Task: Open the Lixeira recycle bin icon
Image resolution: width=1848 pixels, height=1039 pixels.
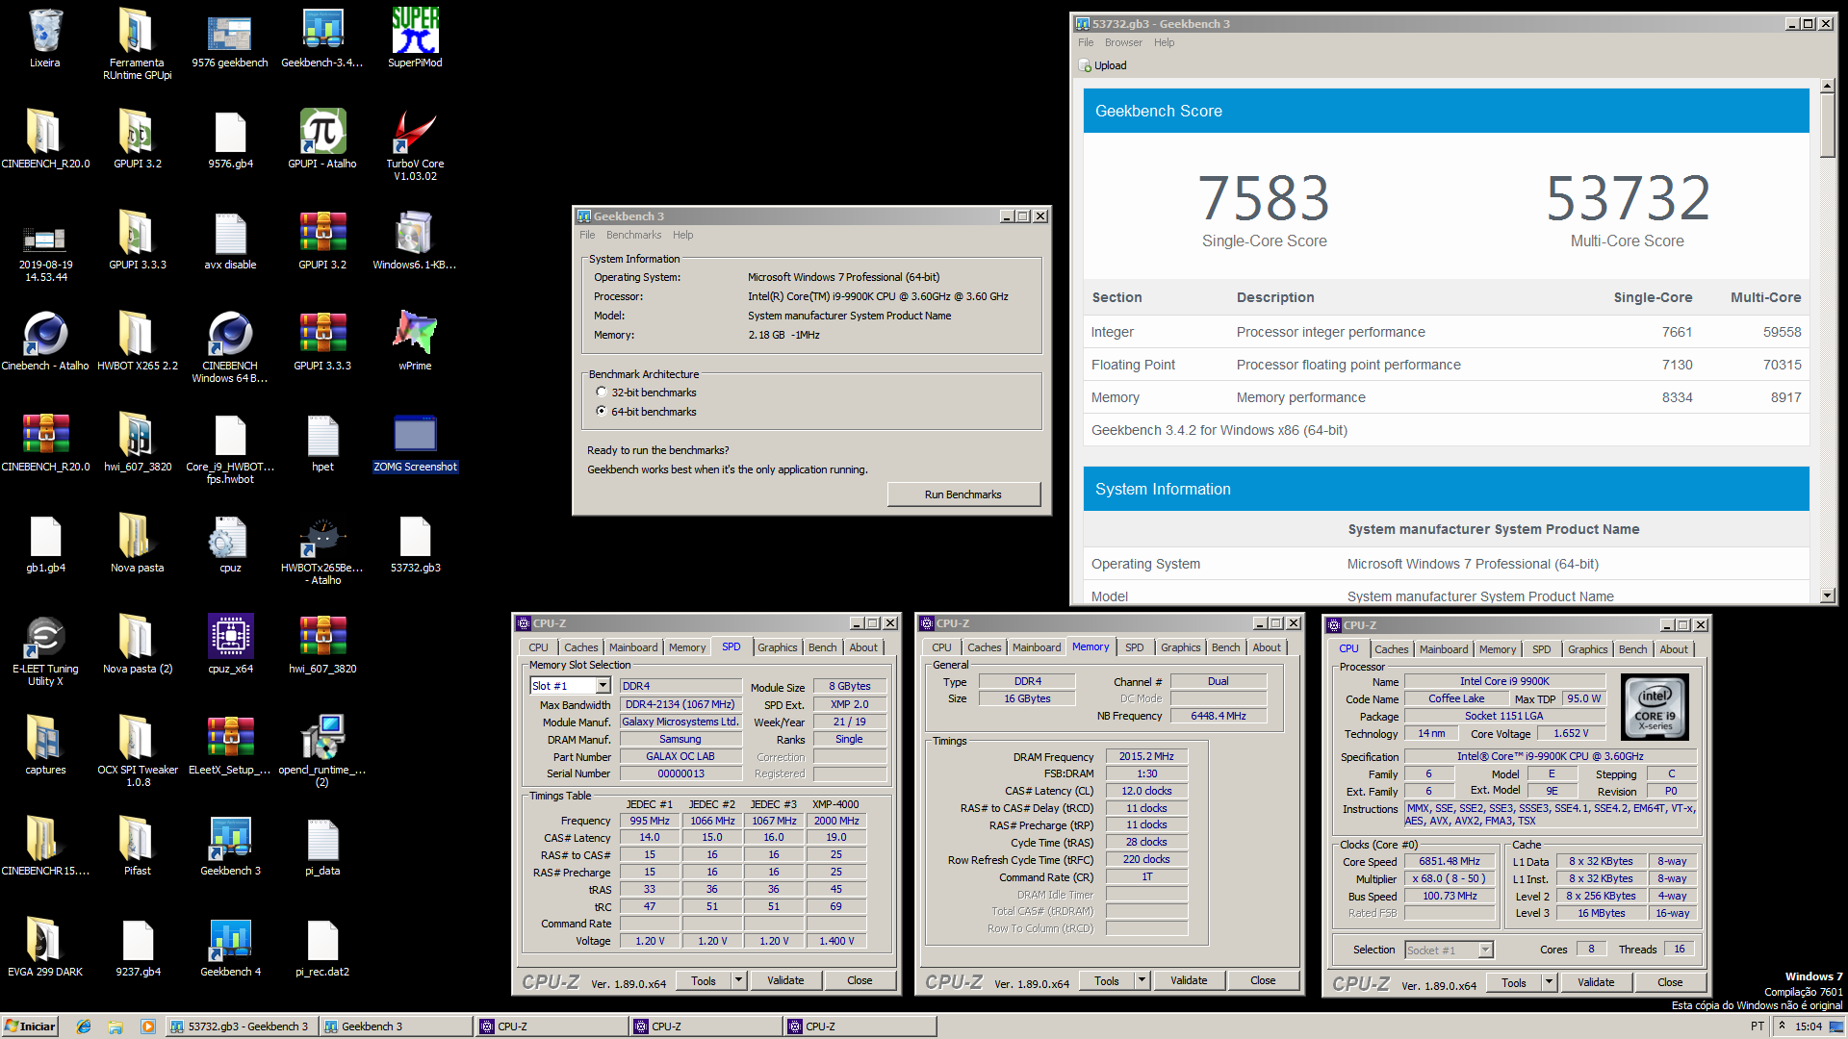Action: coord(44,38)
